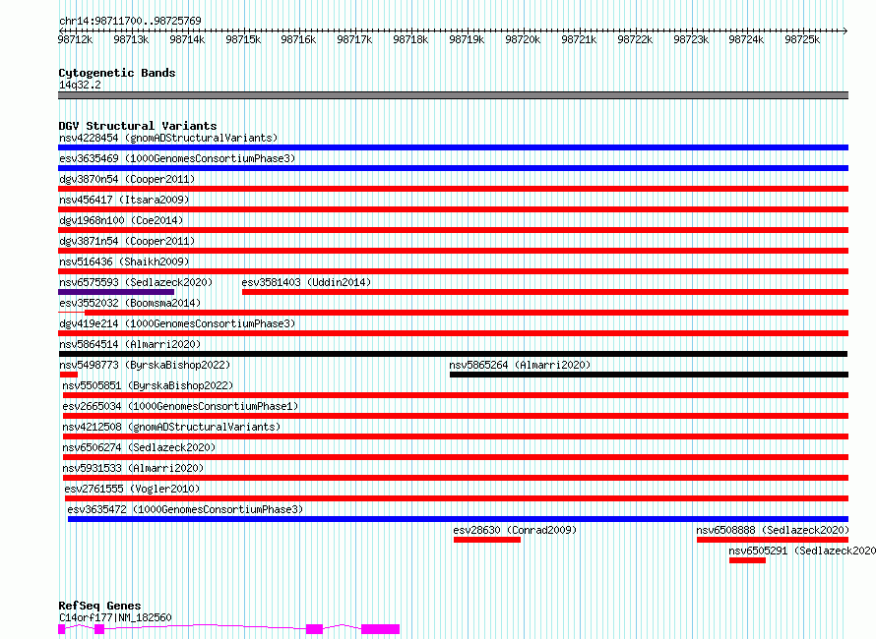Click dgv1968n100 (Coe2014) variant label
Viewport: 876px width, 639px height.
click(x=121, y=220)
